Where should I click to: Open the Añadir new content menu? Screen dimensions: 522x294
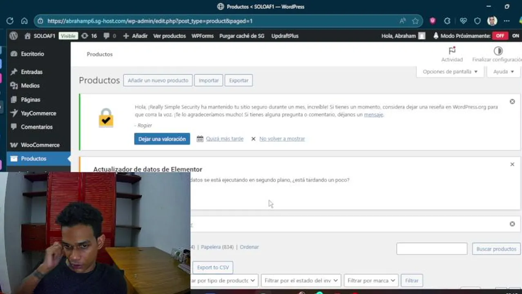click(135, 36)
